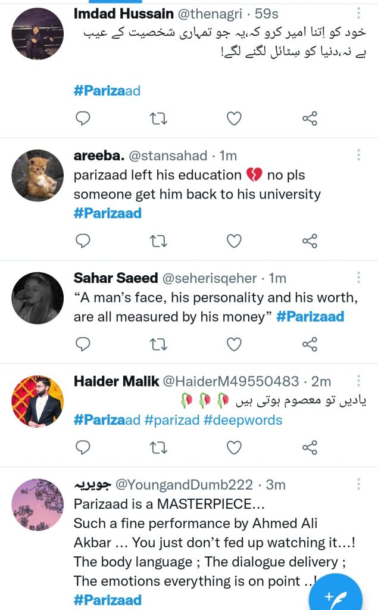
Task: Open the more options menu on Imdad Hussain's tweet
Action: click(358, 13)
